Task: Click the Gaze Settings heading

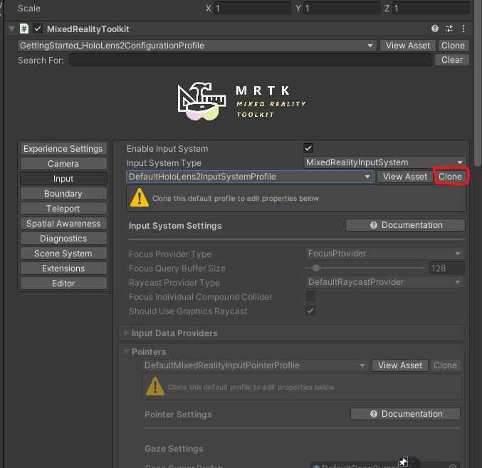Action: [x=174, y=449]
